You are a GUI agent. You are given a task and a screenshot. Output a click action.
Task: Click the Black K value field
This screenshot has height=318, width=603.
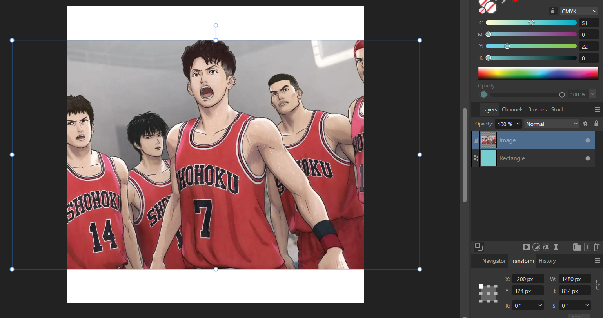(x=588, y=58)
